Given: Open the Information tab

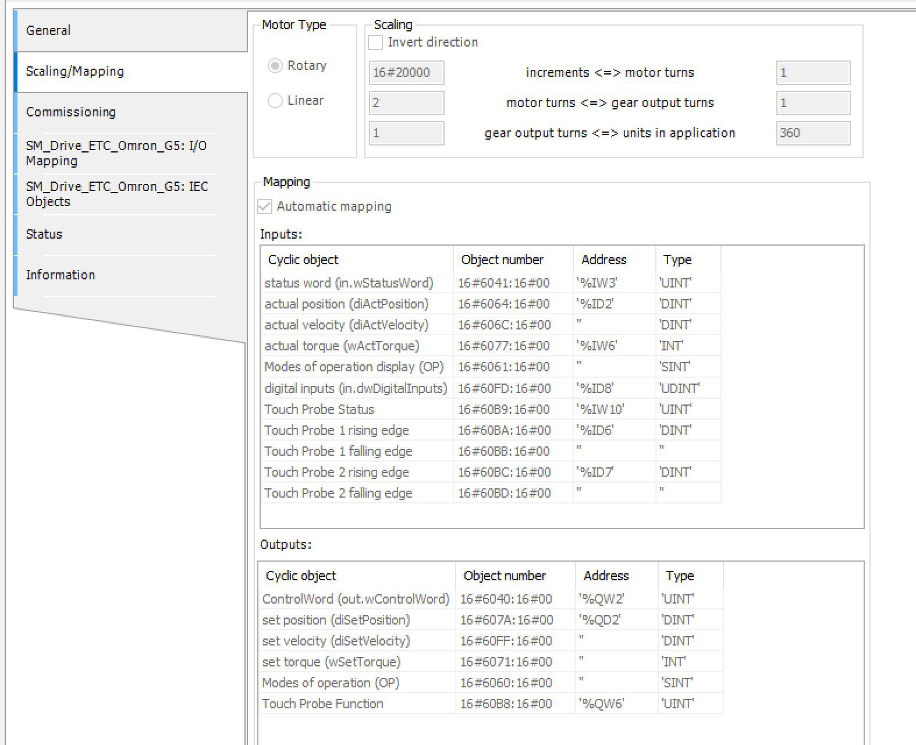Looking at the screenshot, I should tap(60, 275).
